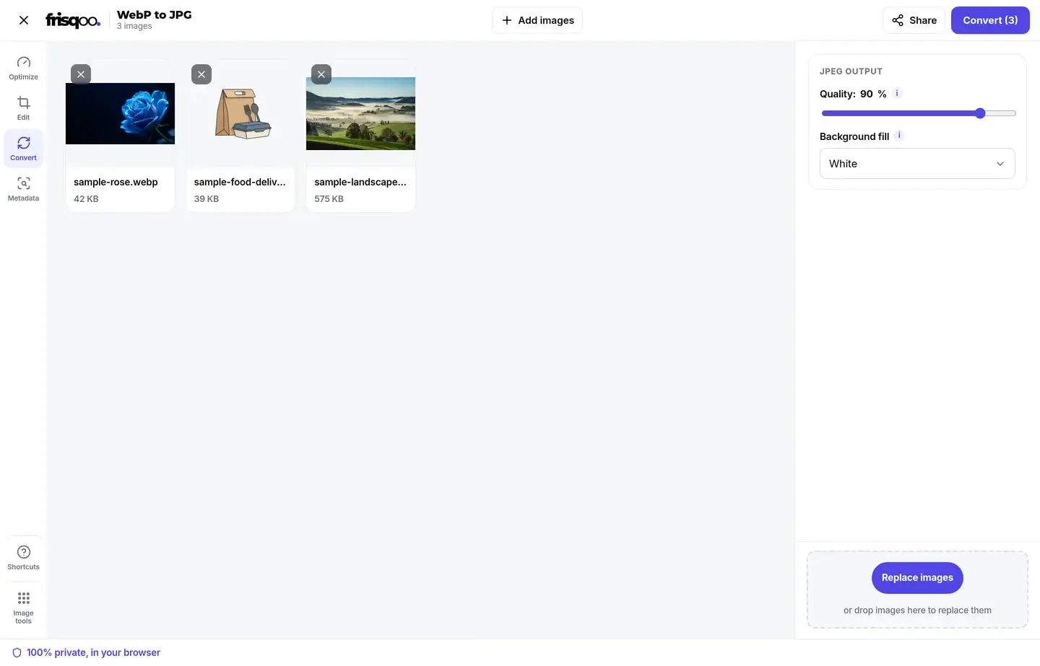Click the 575 KB file size
1040x666 pixels.
coord(329,199)
